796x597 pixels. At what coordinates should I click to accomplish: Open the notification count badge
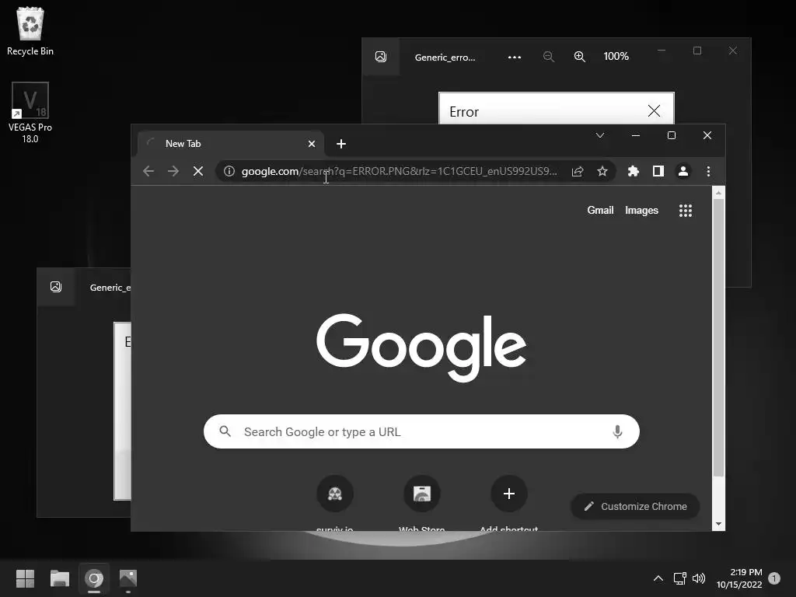click(774, 578)
